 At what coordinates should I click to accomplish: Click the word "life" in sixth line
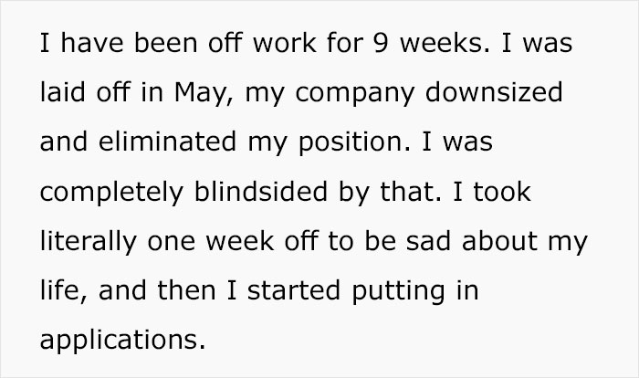pyautogui.click(x=63, y=291)
